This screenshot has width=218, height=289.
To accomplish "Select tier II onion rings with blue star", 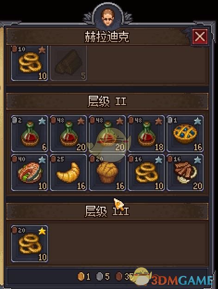I will 146,172.
